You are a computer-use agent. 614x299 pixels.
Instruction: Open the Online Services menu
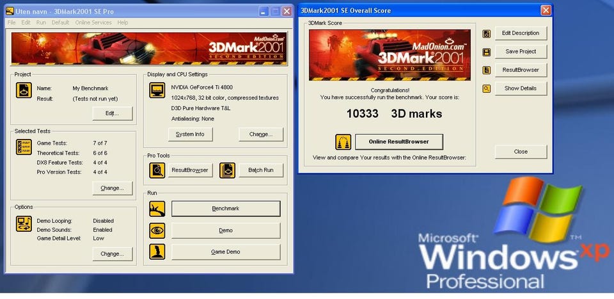[x=93, y=22]
